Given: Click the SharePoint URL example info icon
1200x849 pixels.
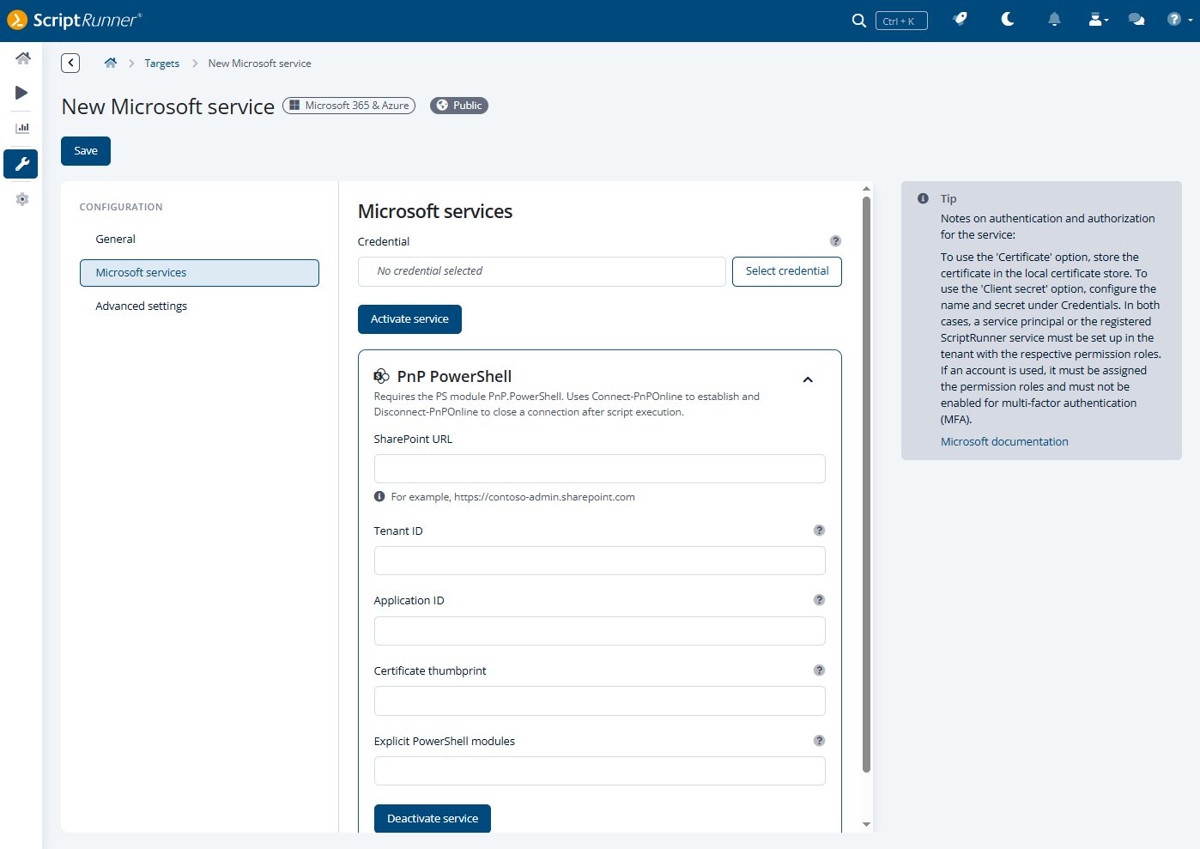Looking at the screenshot, I should (x=379, y=496).
